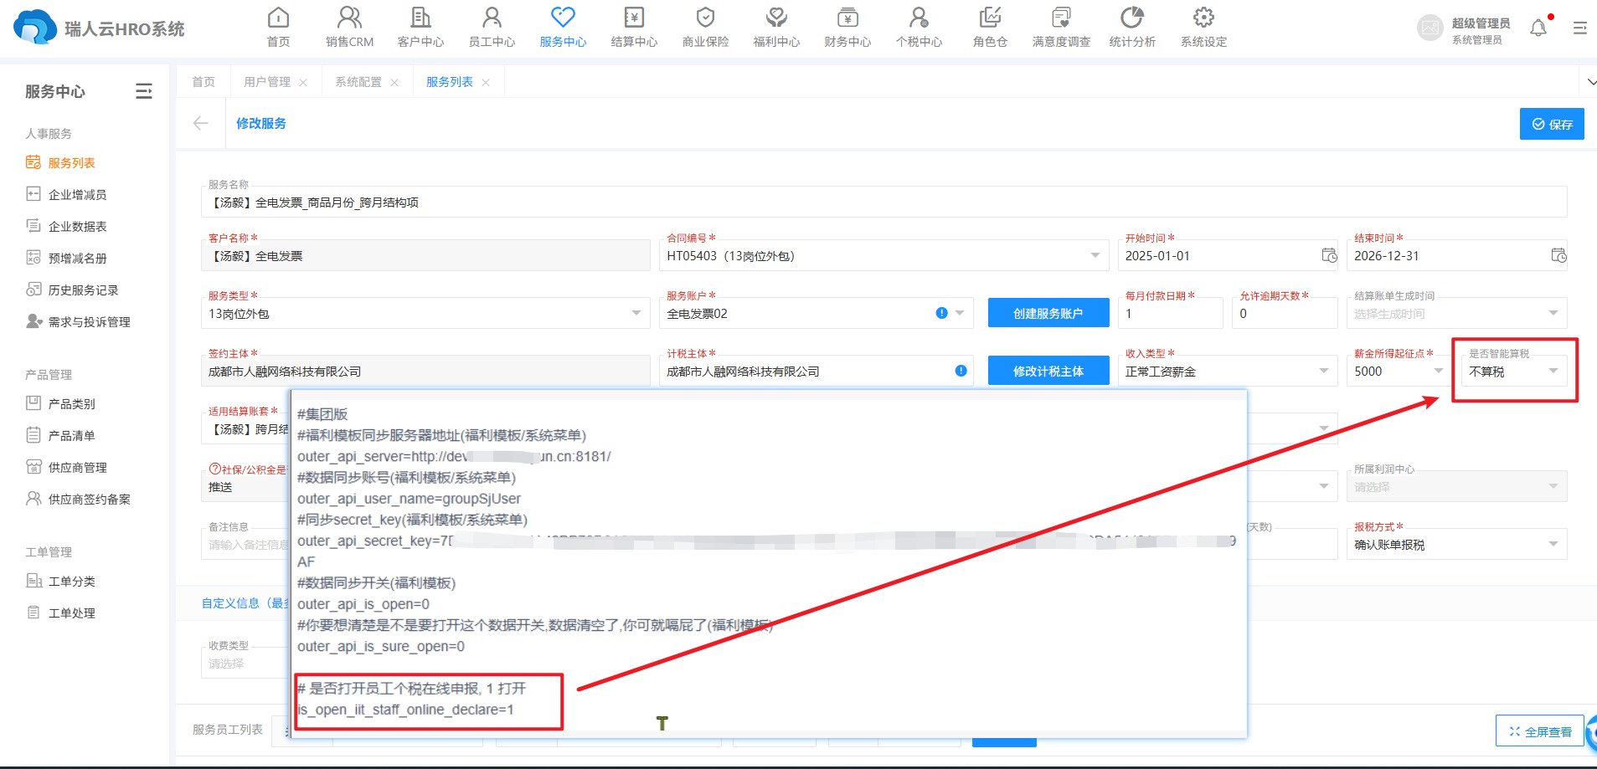Screen dimensions: 1597x769
Task: Switch to the 服务列表 tab
Action: pos(450,82)
